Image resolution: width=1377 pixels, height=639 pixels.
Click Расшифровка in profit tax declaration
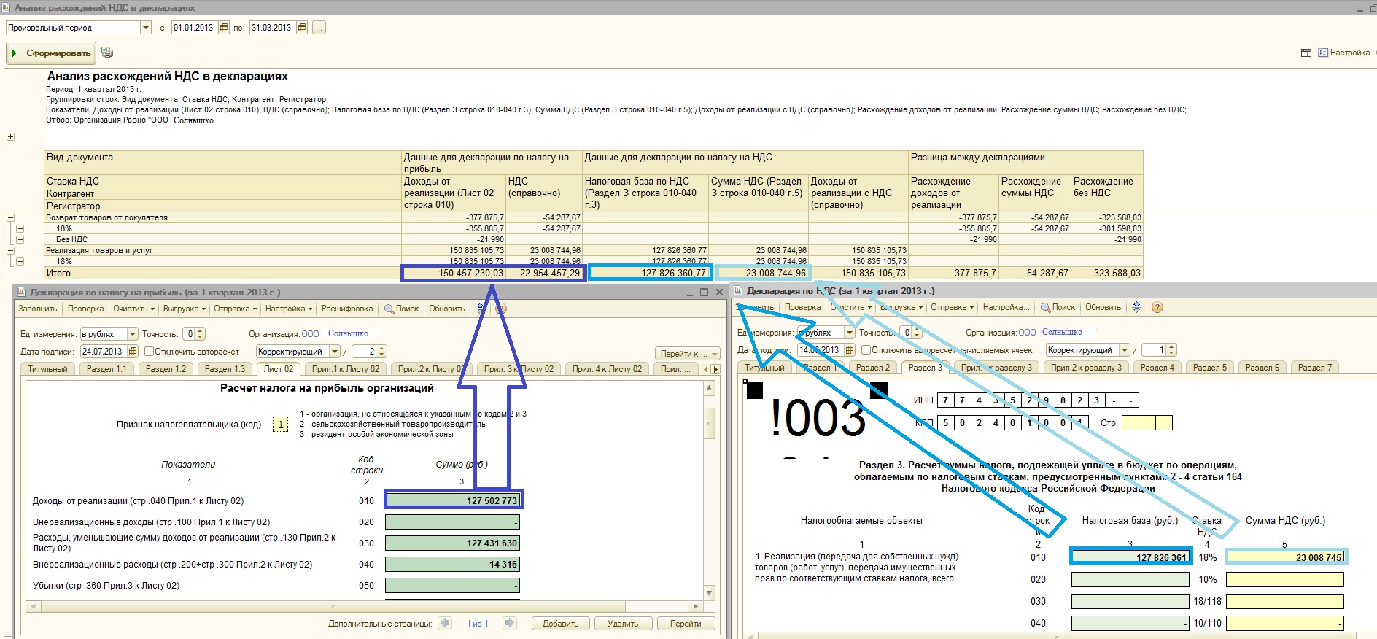347,309
